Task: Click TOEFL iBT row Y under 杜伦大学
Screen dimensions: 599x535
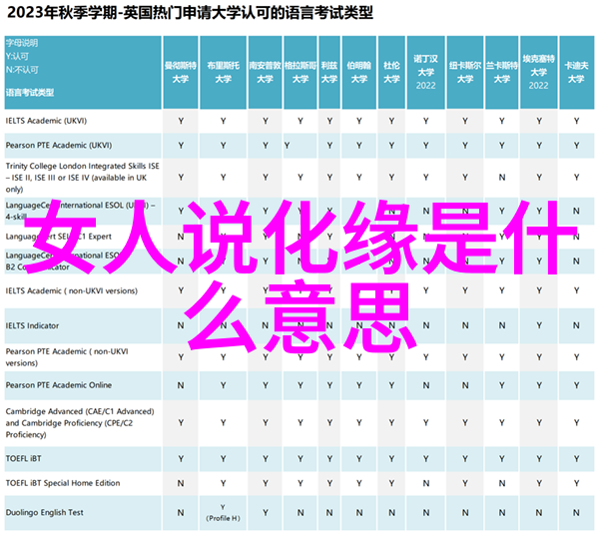Action: point(391,459)
